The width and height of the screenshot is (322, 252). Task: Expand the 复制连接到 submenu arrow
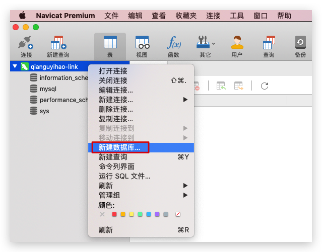point(185,128)
